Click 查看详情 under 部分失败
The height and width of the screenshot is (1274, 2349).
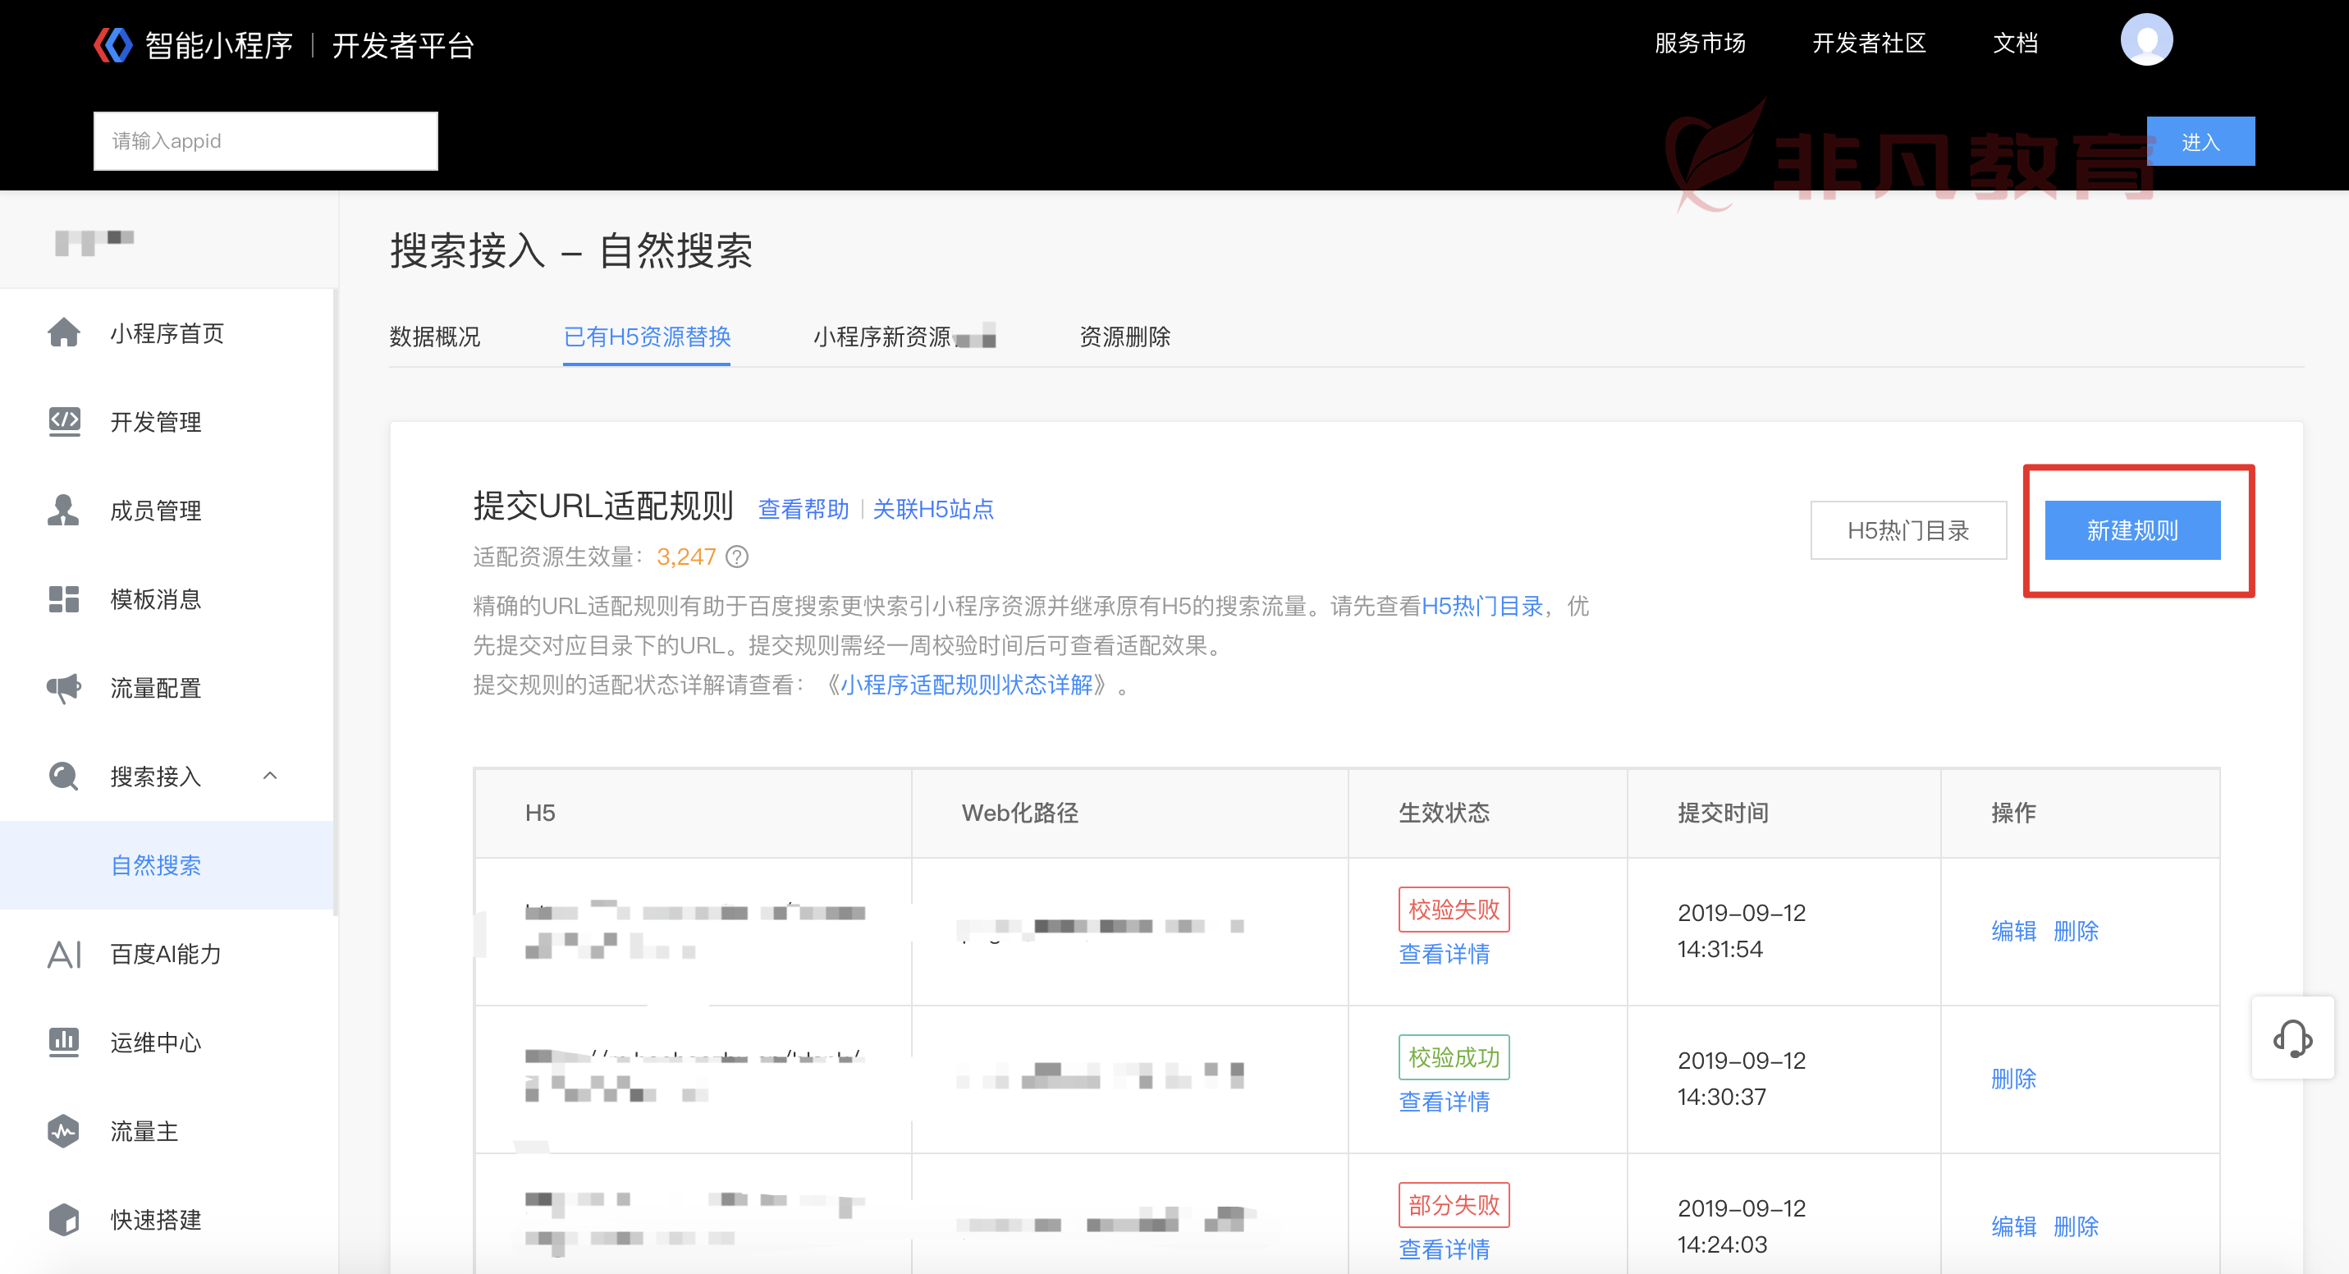pyautogui.click(x=1445, y=1249)
